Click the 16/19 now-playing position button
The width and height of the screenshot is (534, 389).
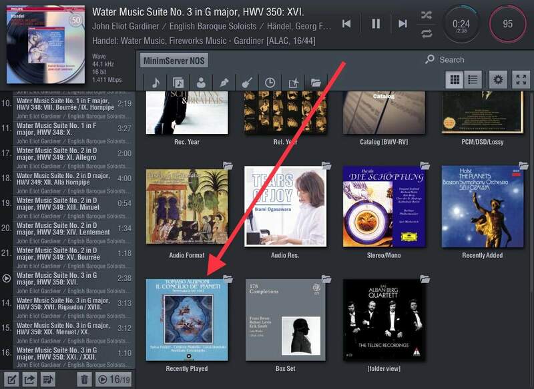(x=113, y=379)
